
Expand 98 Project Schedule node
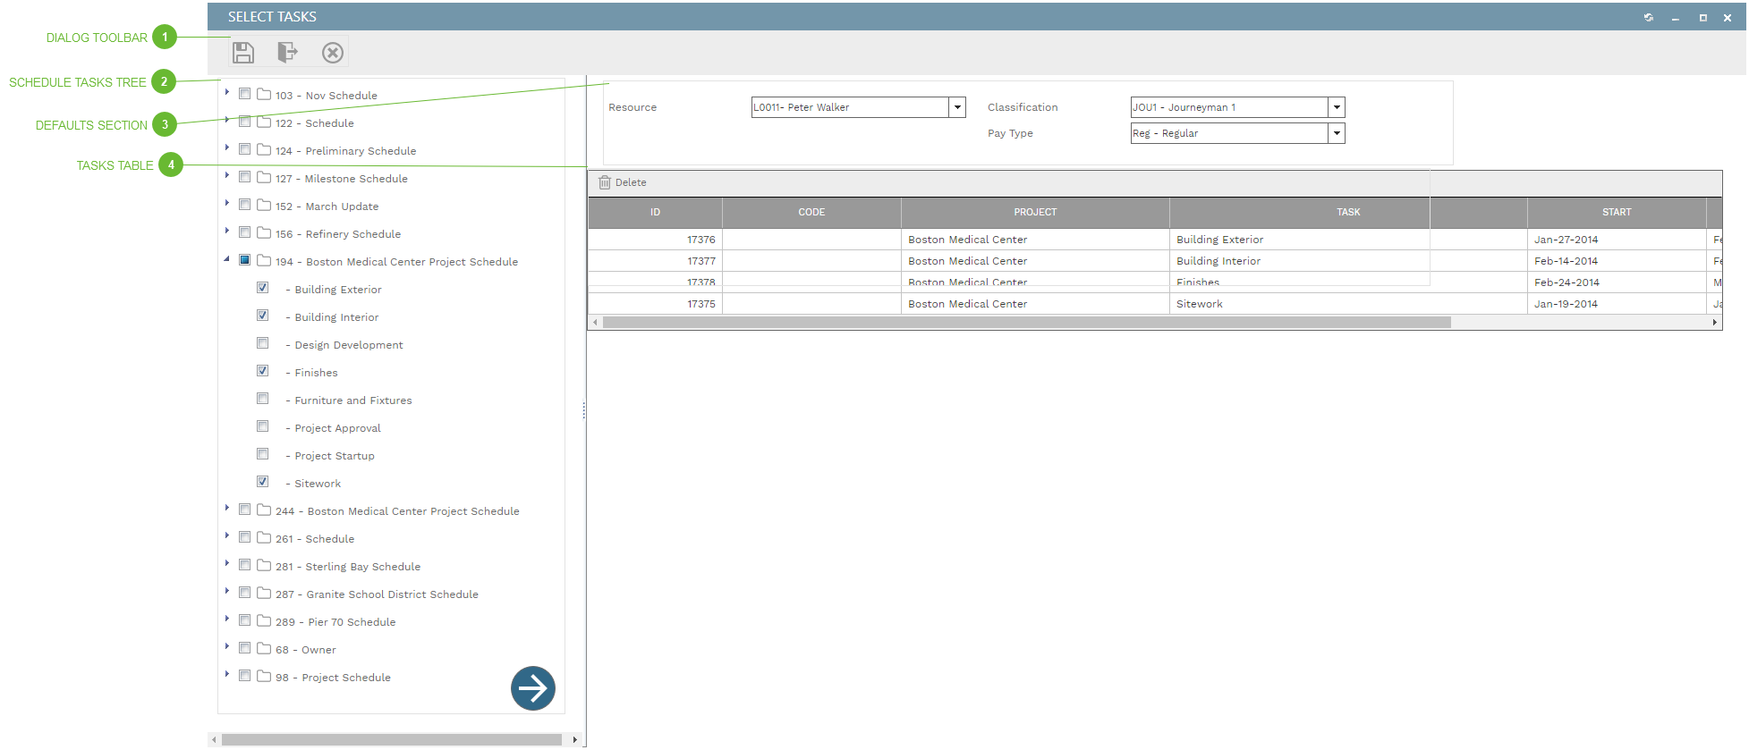[227, 674]
